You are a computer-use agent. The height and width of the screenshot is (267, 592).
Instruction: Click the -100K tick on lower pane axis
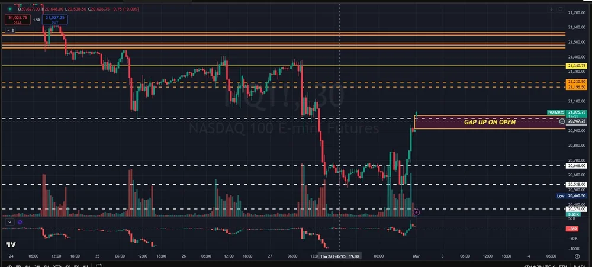pos(574,249)
